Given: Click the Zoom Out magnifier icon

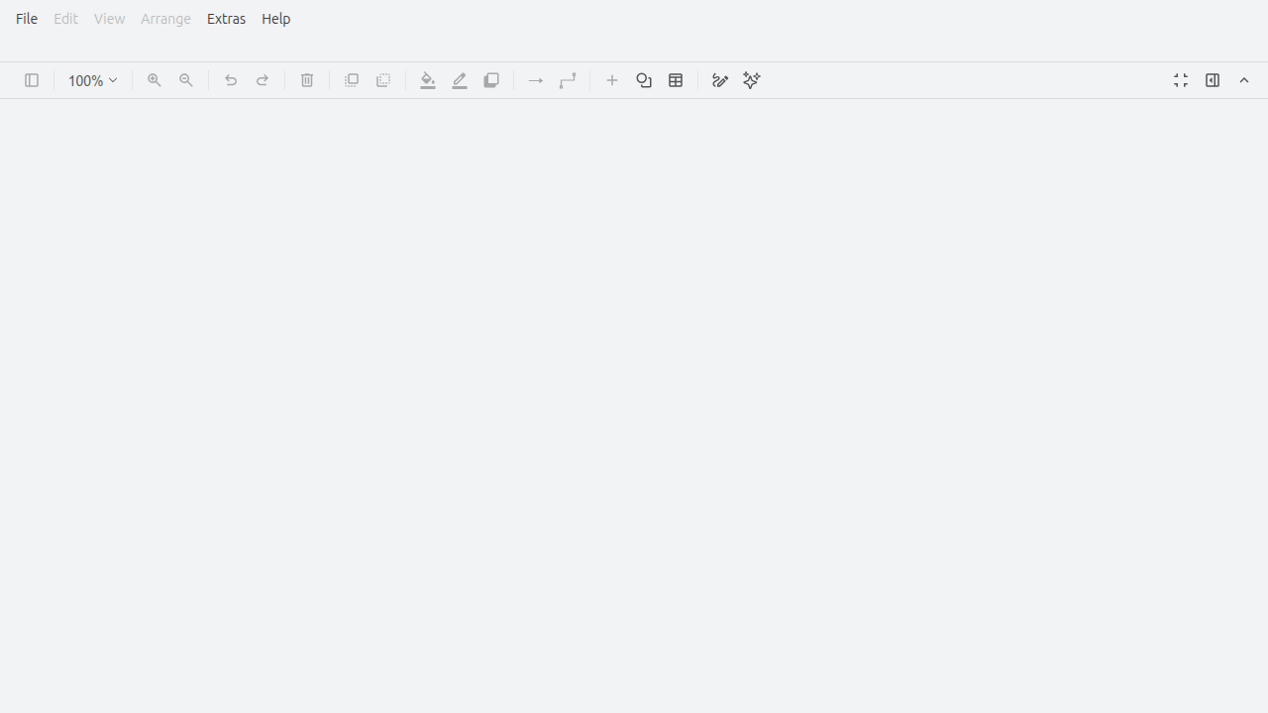Looking at the screenshot, I should pyautogui.click(x=186, y=80).
